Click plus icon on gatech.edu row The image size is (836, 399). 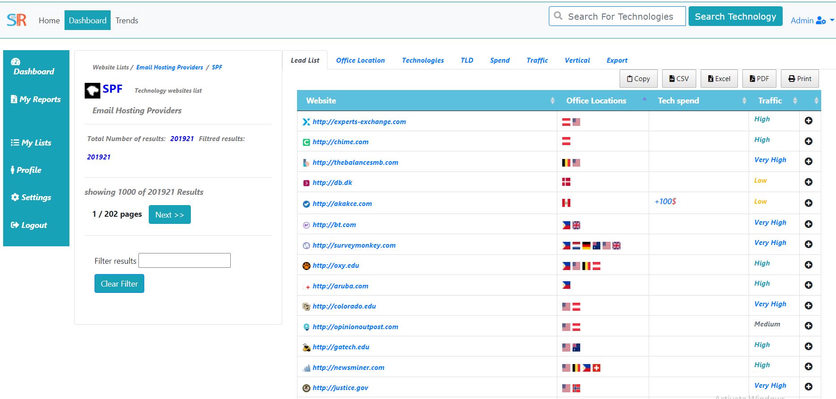pos(809,346)
